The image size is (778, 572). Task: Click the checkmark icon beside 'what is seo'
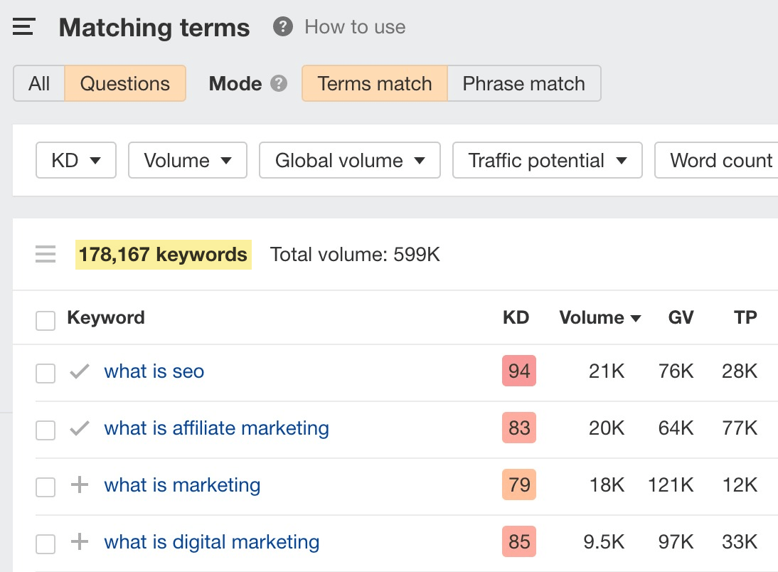pos(79,371)
